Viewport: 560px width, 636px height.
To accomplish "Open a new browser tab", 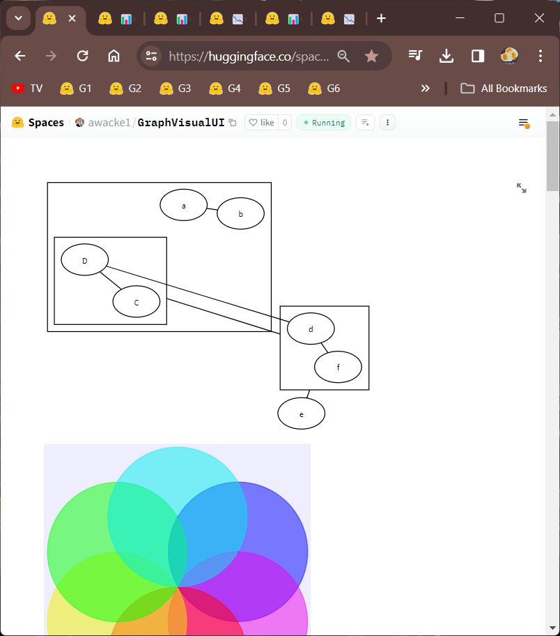I will click(x=381, y=18).
